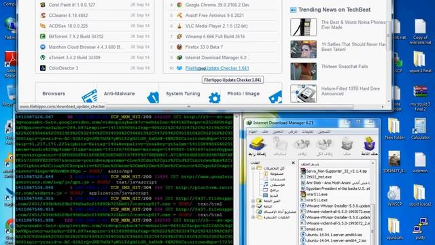This screenshot has width=435, height=245.
Task: Open the View menu in IDM menu bar
Action: click(x=293, y=131)
